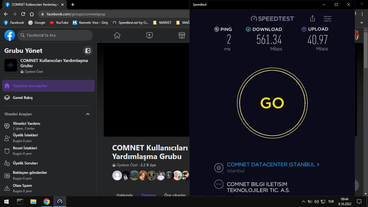Switch to the Hakkında tab
368x207 pixels.
tap(124, 195)
